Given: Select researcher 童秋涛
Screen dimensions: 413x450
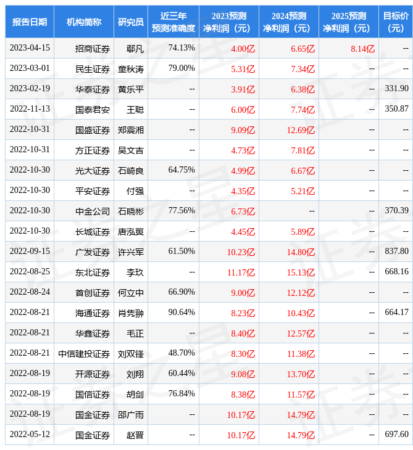Looking at the screenshot, I should tap(131, 69).
